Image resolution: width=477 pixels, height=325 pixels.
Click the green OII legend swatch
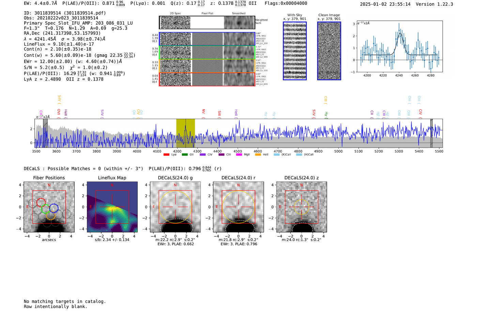point(185,154)
